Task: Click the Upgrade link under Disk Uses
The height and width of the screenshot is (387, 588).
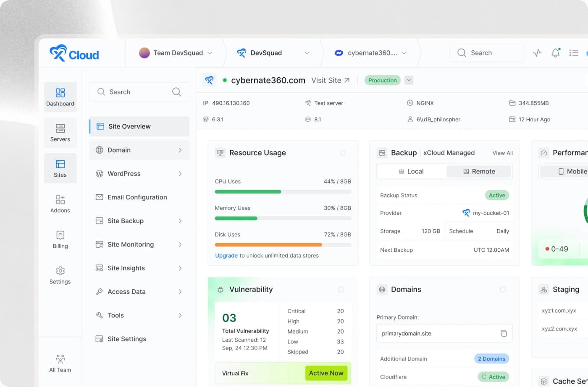Action: (x=226, y=256)
